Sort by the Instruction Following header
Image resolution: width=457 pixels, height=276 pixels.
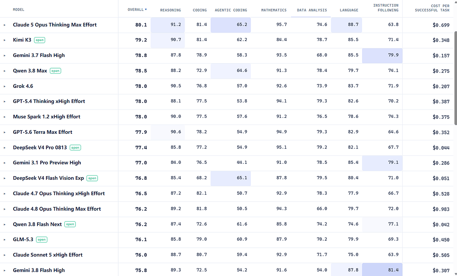point(386,8)
